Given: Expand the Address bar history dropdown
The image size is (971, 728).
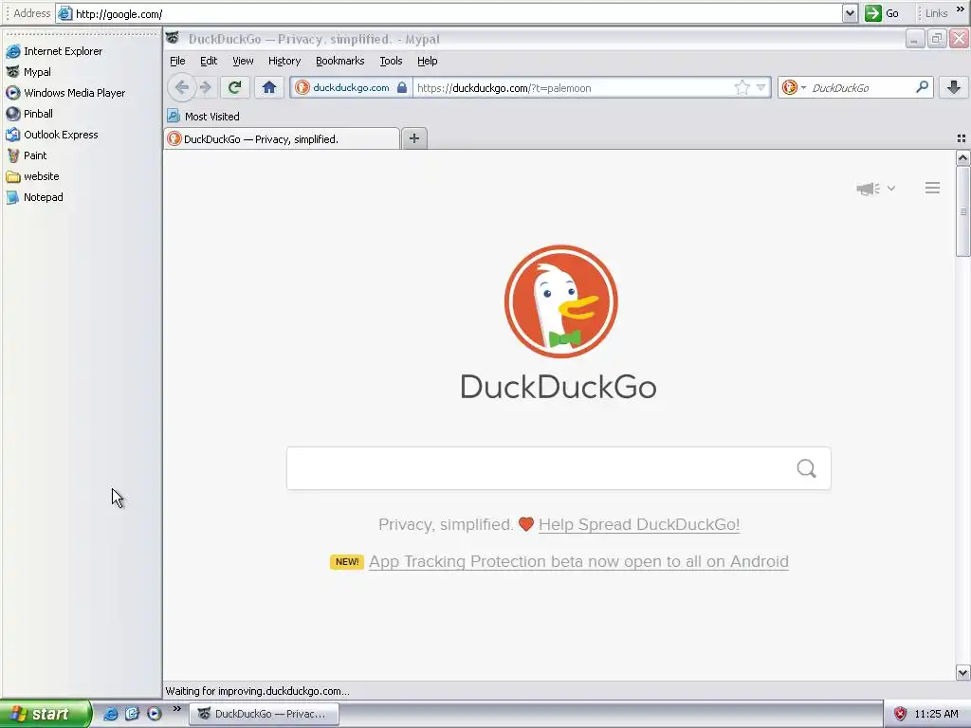Looking at the screenshot, I should pyautogui.click(x=850, y=13).
